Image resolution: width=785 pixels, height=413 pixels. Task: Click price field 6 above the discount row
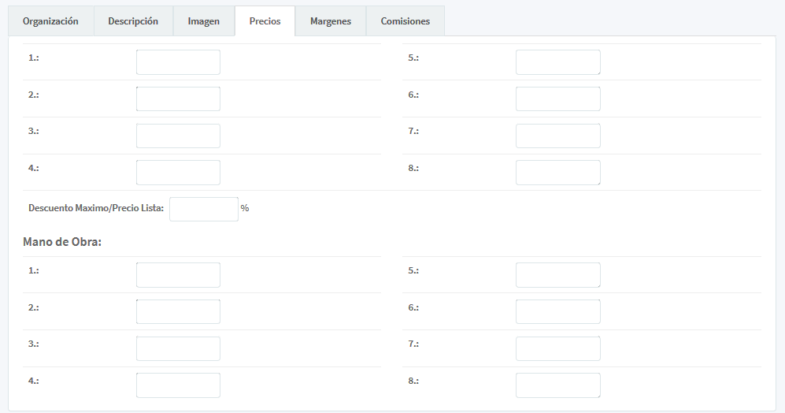(557, 99)
